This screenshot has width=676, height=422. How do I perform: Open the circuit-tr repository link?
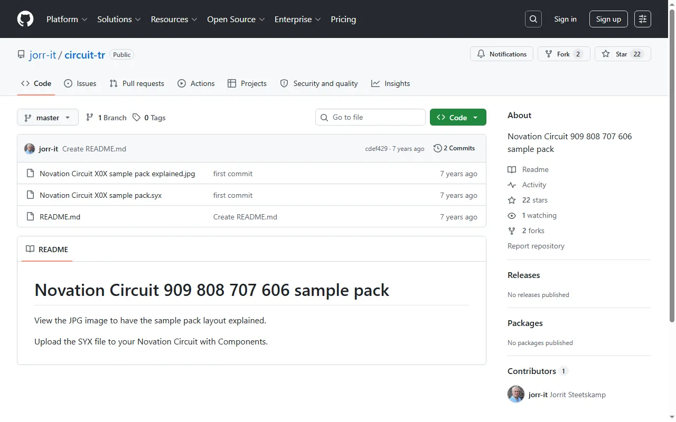tap(84, 54)
